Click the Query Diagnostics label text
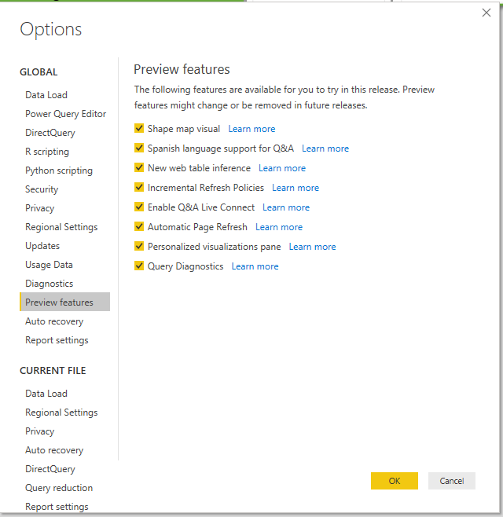Viewport: 503px width, 517px height. click(185, 266)
